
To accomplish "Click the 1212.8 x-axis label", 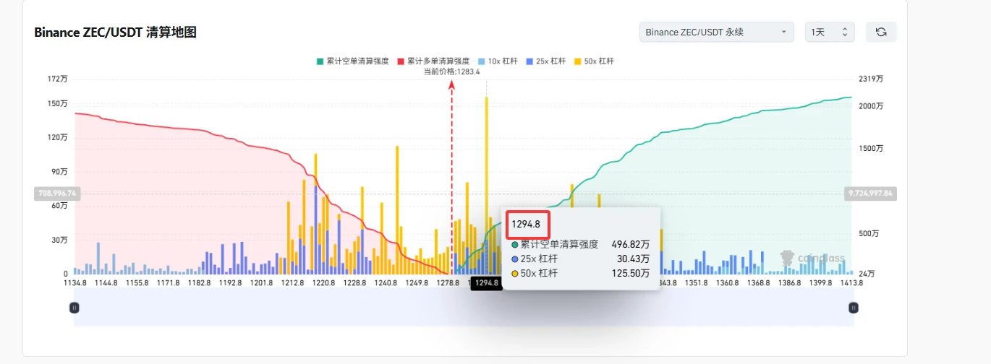I will coord(292,283).
